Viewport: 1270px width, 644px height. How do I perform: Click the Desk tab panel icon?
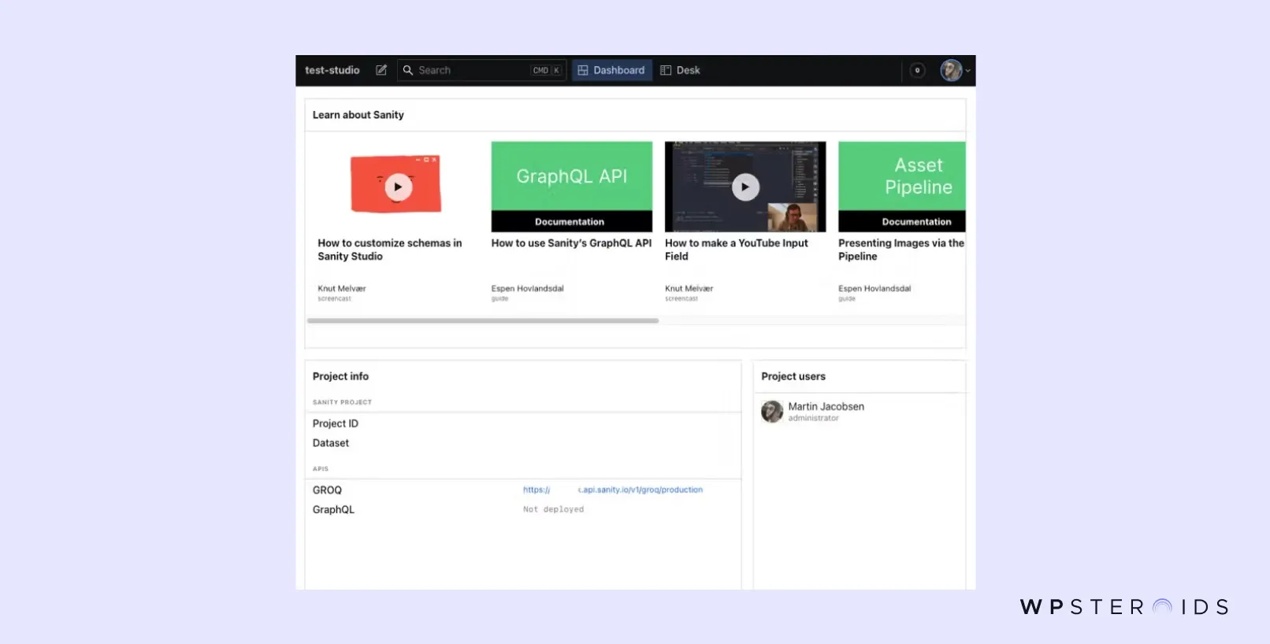(x=666, y=70)
